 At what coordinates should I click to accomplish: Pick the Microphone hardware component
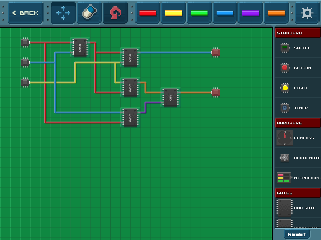pyautogui.click(x=297, y=178)
